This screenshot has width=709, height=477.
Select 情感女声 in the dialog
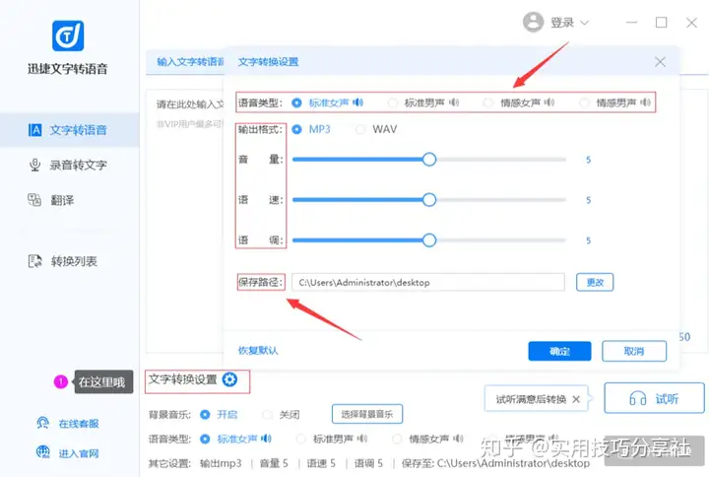(488, 102)
